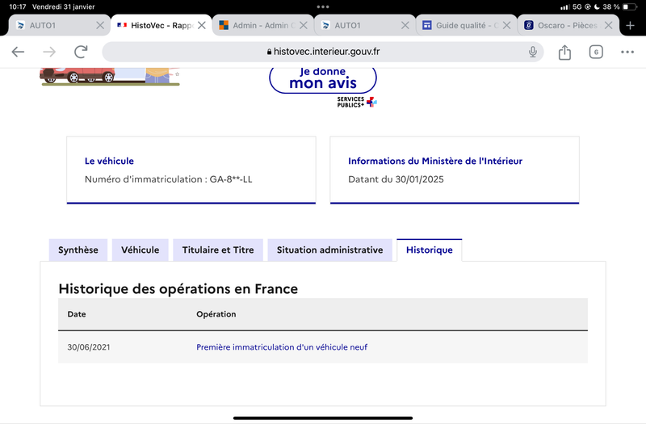Image resolution: width=646 pixels, height=424 pixels.
Task: Click Première immatriculation d'un véhicule neuf
Action: click(x=282, y=347)
